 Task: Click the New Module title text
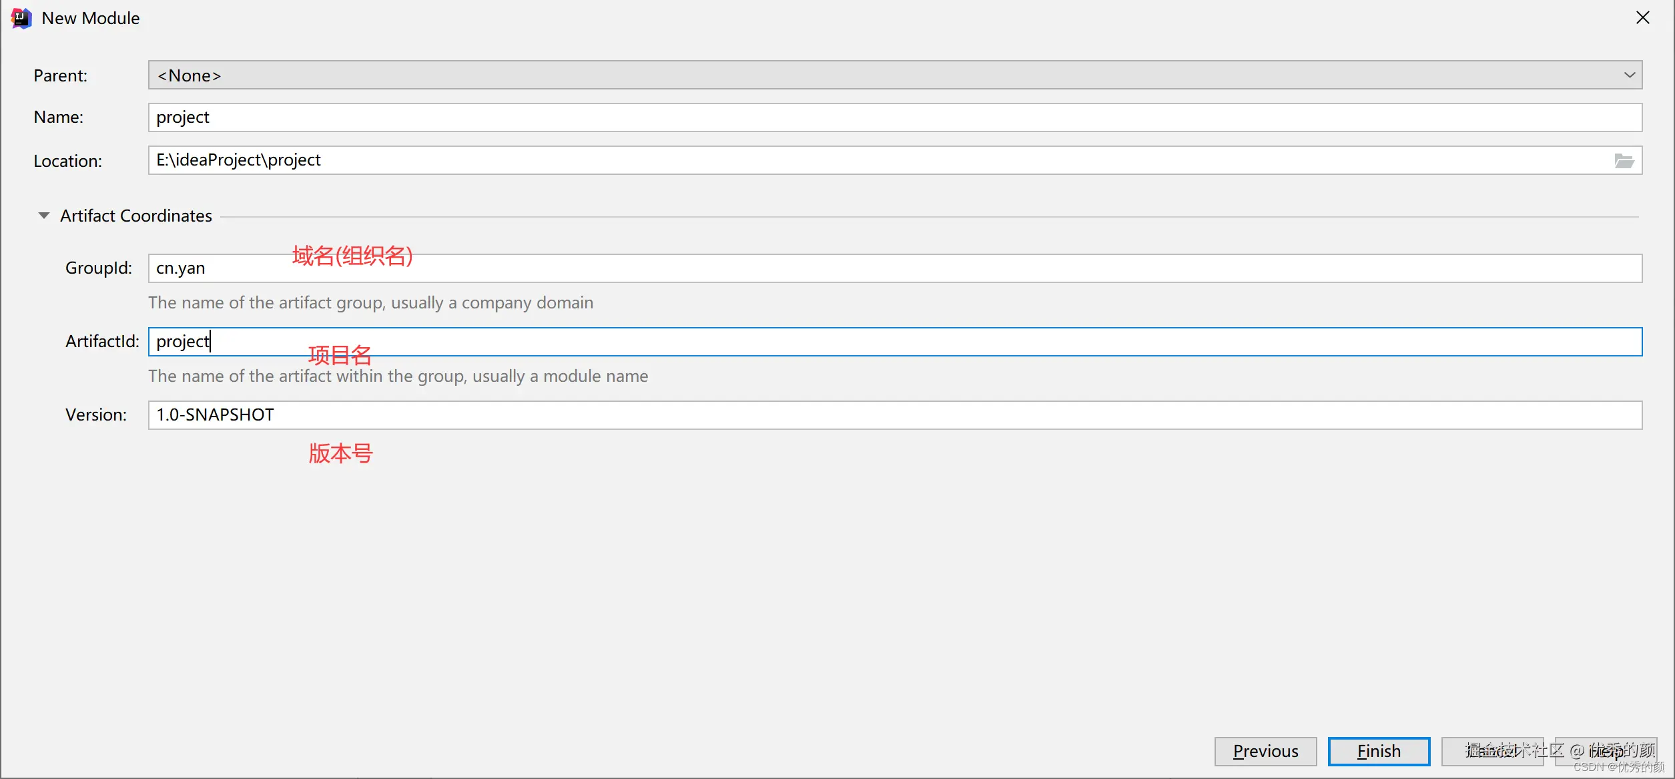(91, 19)
